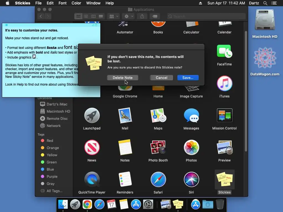Select the Photo Booth app icon
Viewport: 283px width, 212px height.
pyautogui.click(x=158, y=147)
